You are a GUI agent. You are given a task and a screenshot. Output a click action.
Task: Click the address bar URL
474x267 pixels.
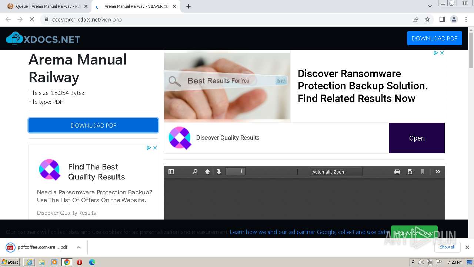[x=87, y=20]
